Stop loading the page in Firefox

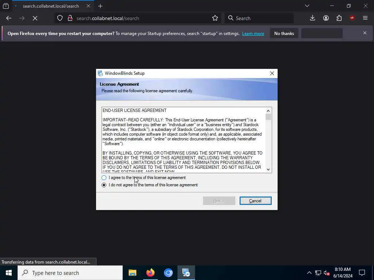tap(35, 18)
